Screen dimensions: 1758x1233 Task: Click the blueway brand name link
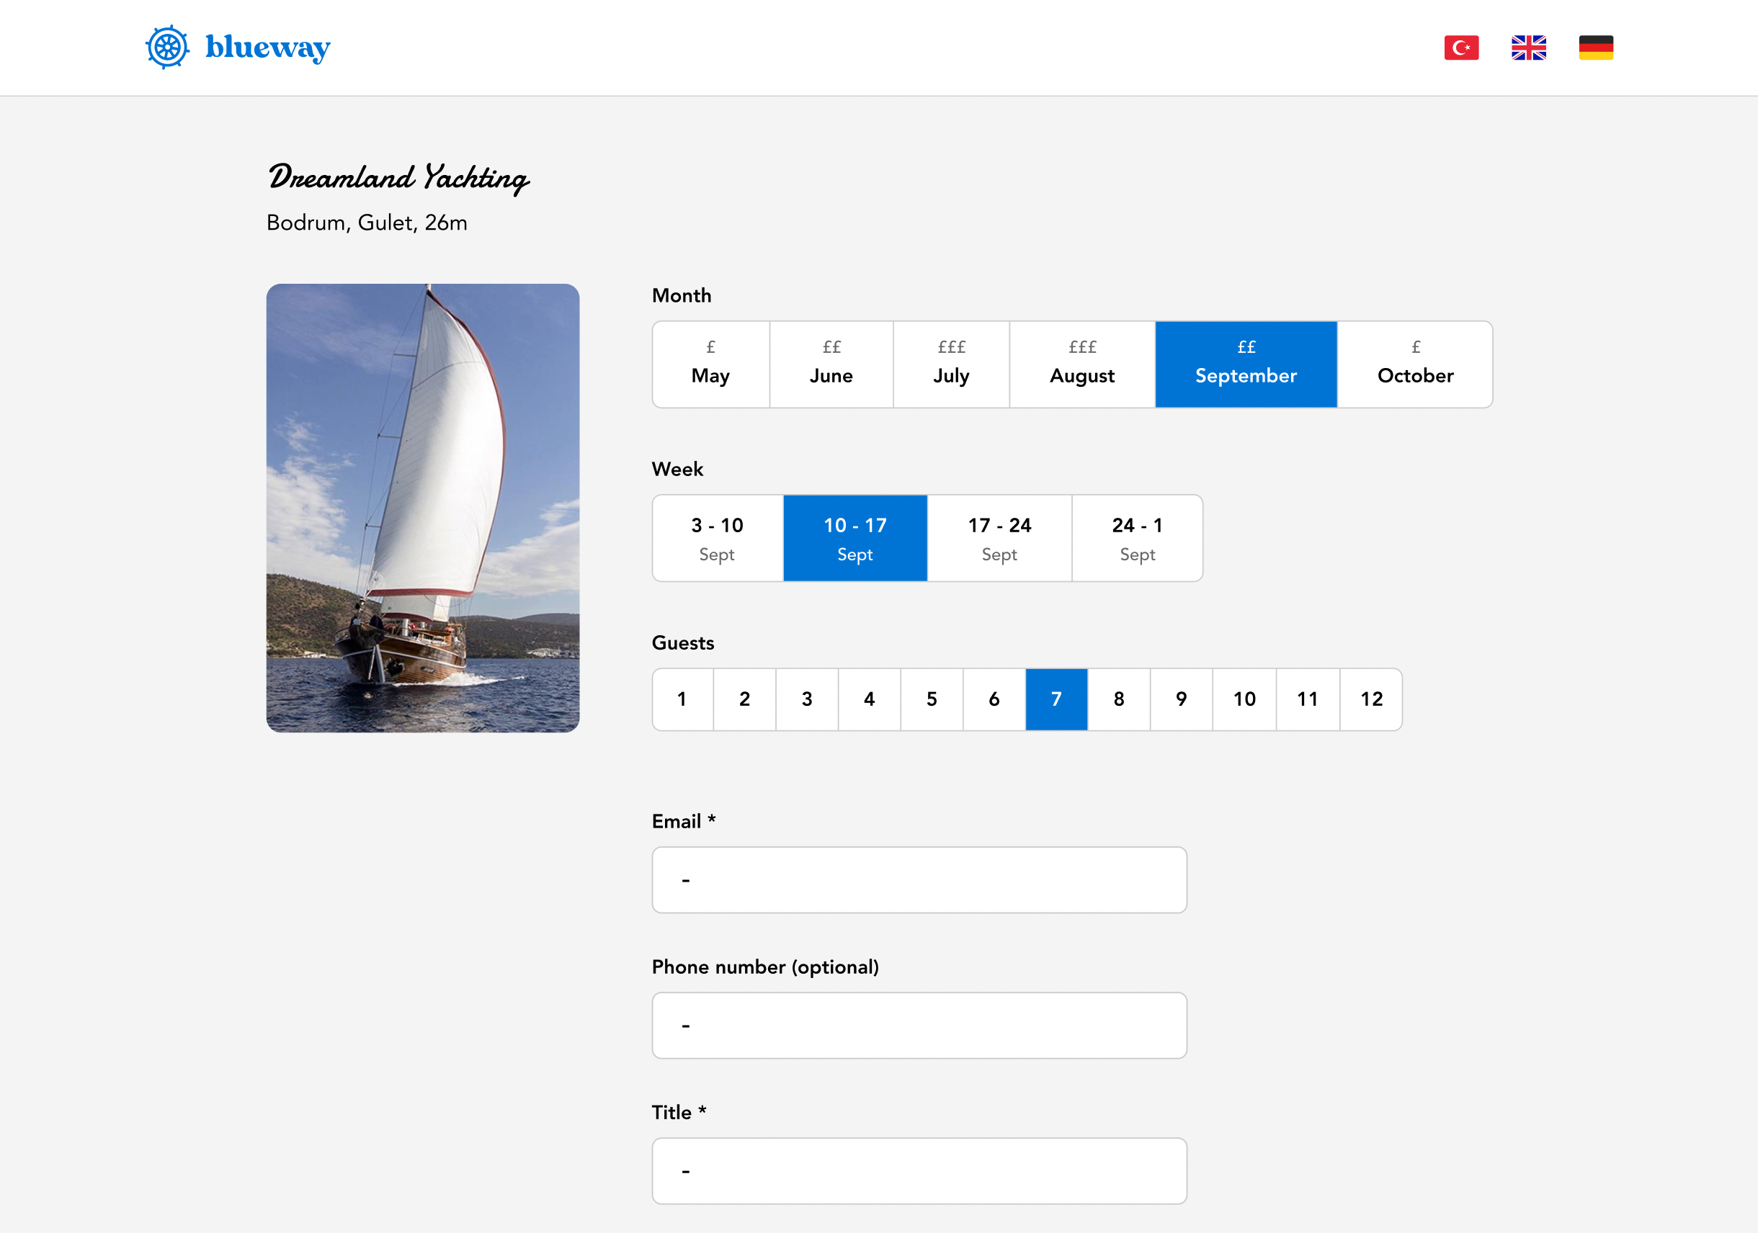267,48
